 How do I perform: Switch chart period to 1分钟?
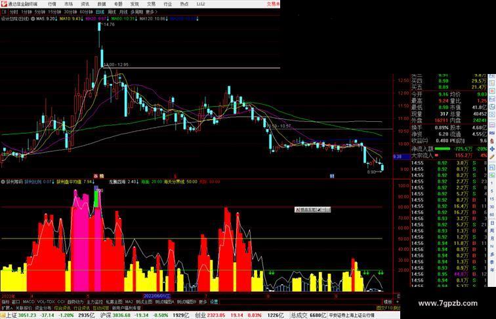[x=26, y=12]
